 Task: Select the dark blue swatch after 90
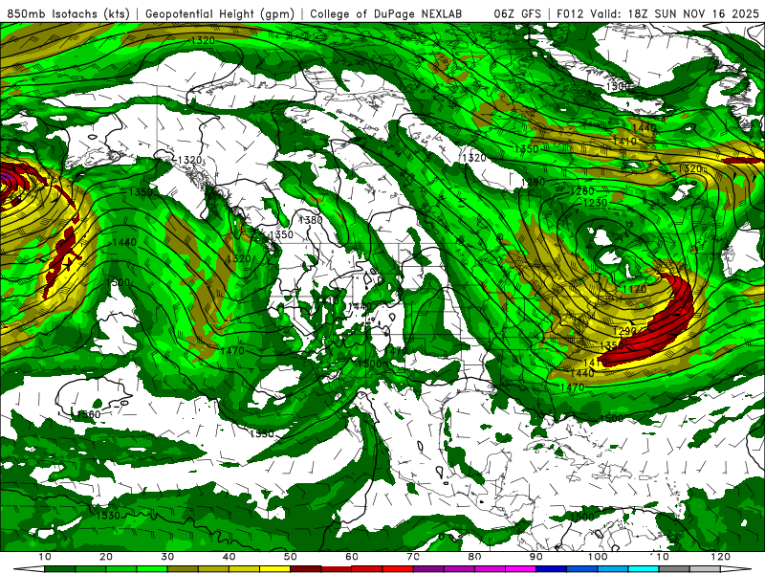pos(551,569)
